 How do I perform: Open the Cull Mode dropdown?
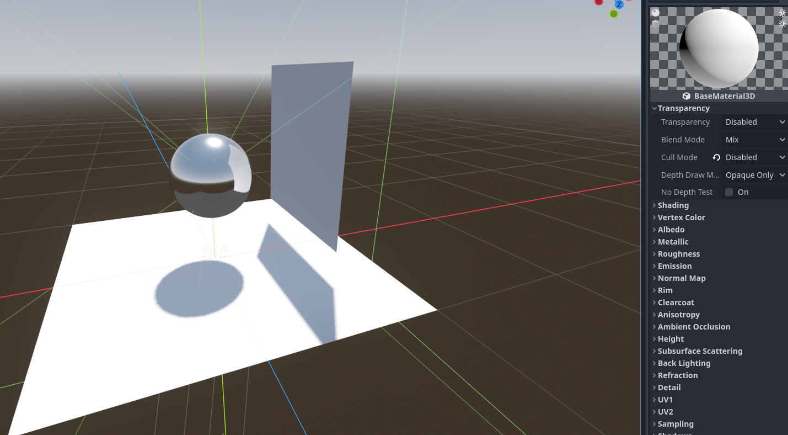coord(754,157)
